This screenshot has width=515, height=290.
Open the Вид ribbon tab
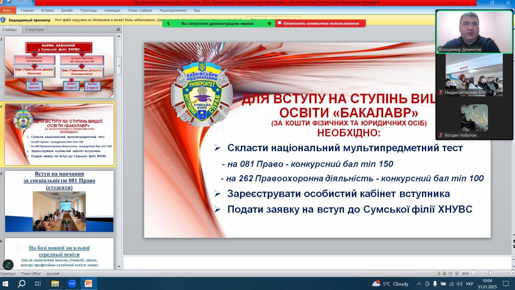point(197,10)
